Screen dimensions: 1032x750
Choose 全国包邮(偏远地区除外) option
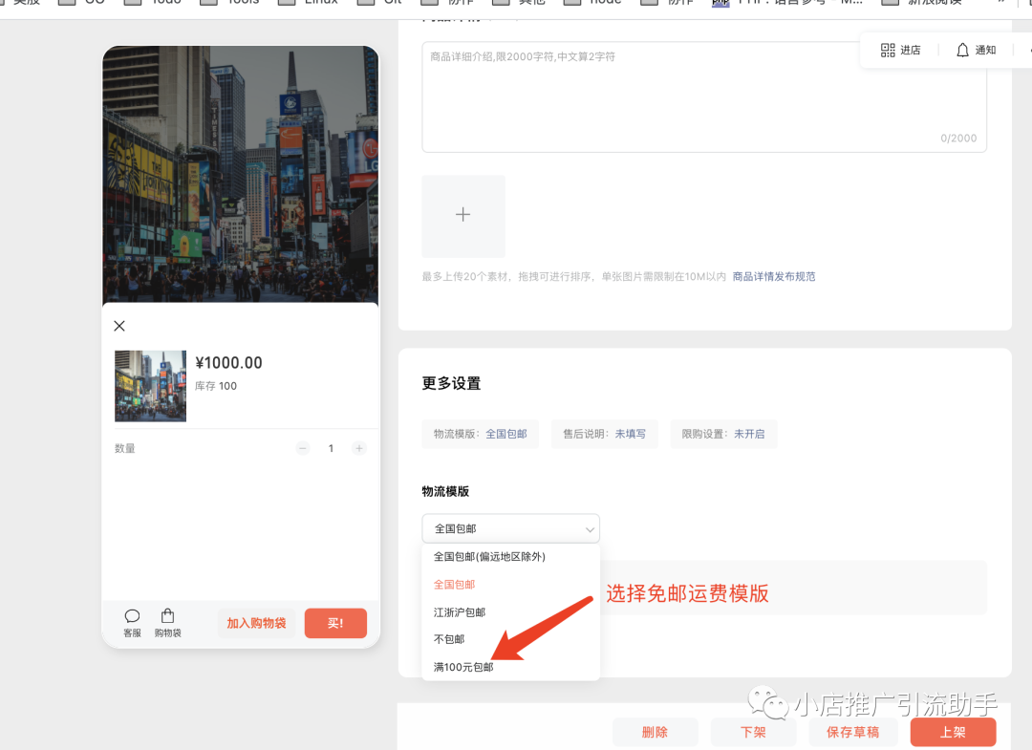510,557
